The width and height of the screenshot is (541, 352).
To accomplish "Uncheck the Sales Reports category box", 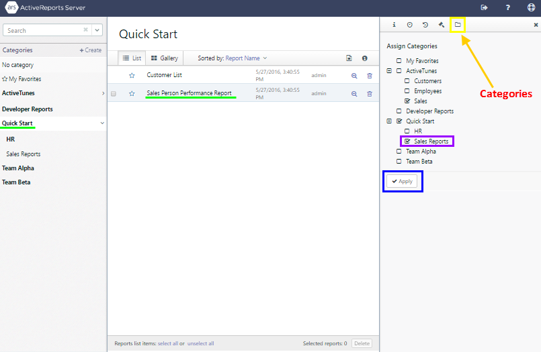I will coord(407,141).
